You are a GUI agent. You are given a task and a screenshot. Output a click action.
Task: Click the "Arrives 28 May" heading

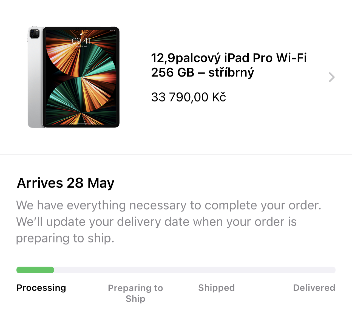pyautogui.click(x=66, y=183)
